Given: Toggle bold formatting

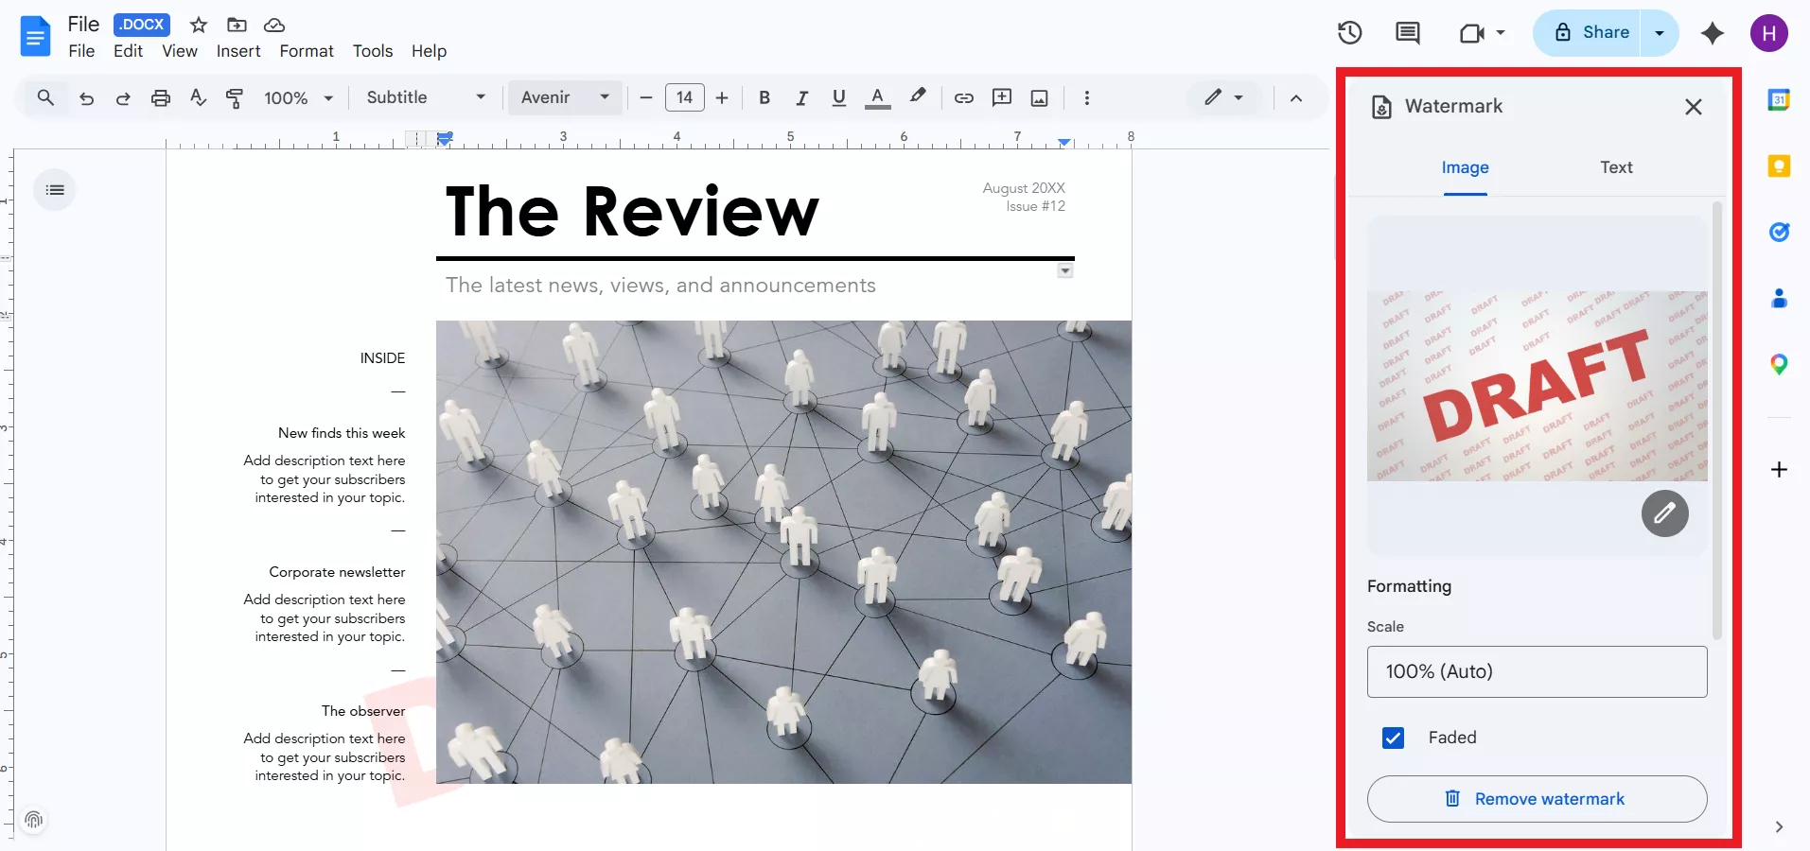Looking at the screenshot, I should click(x=764, y=97).
